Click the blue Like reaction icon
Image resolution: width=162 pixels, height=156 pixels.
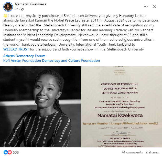(x=6, y=152)
